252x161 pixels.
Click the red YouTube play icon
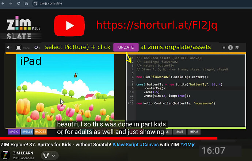pos(69,26)
